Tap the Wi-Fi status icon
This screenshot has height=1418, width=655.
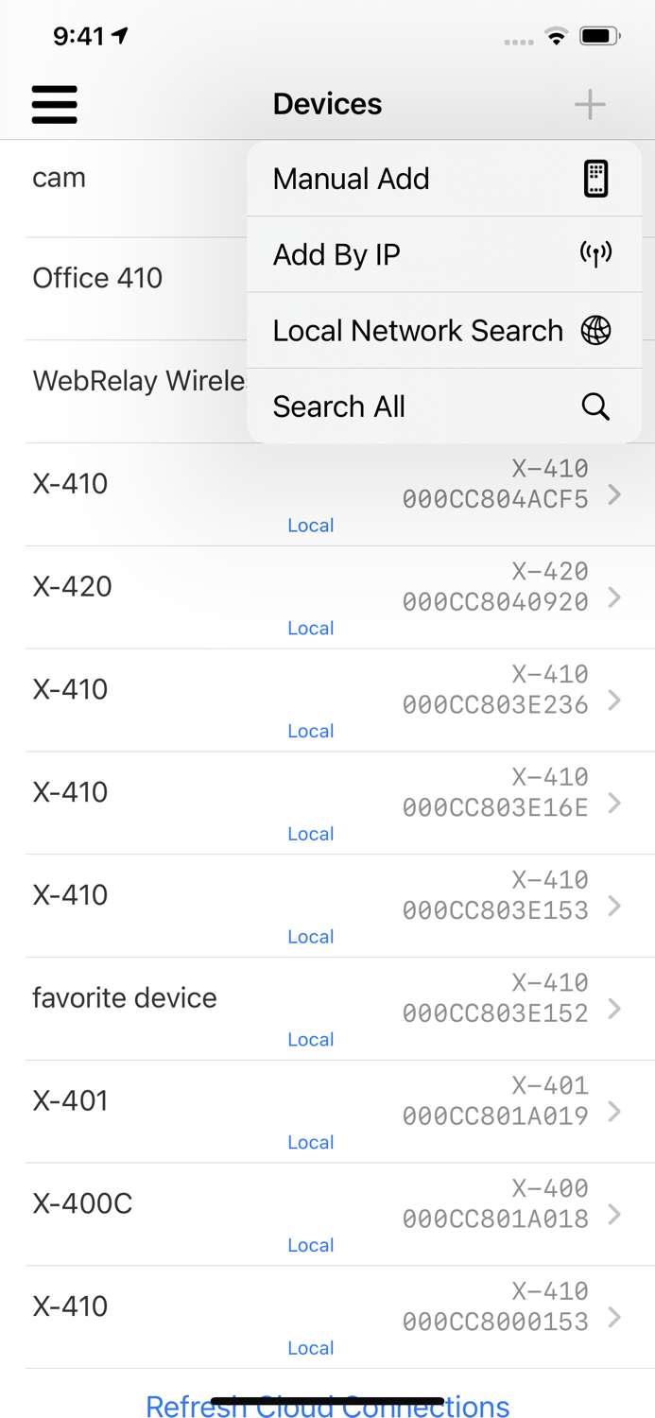pyautogui.click(x=556, y=36)
